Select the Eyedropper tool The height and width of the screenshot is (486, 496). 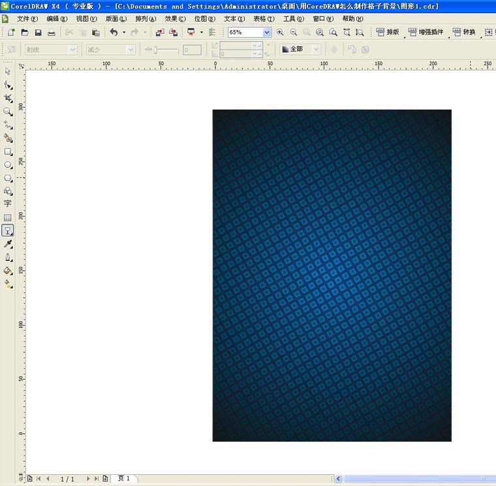point(8,244)
